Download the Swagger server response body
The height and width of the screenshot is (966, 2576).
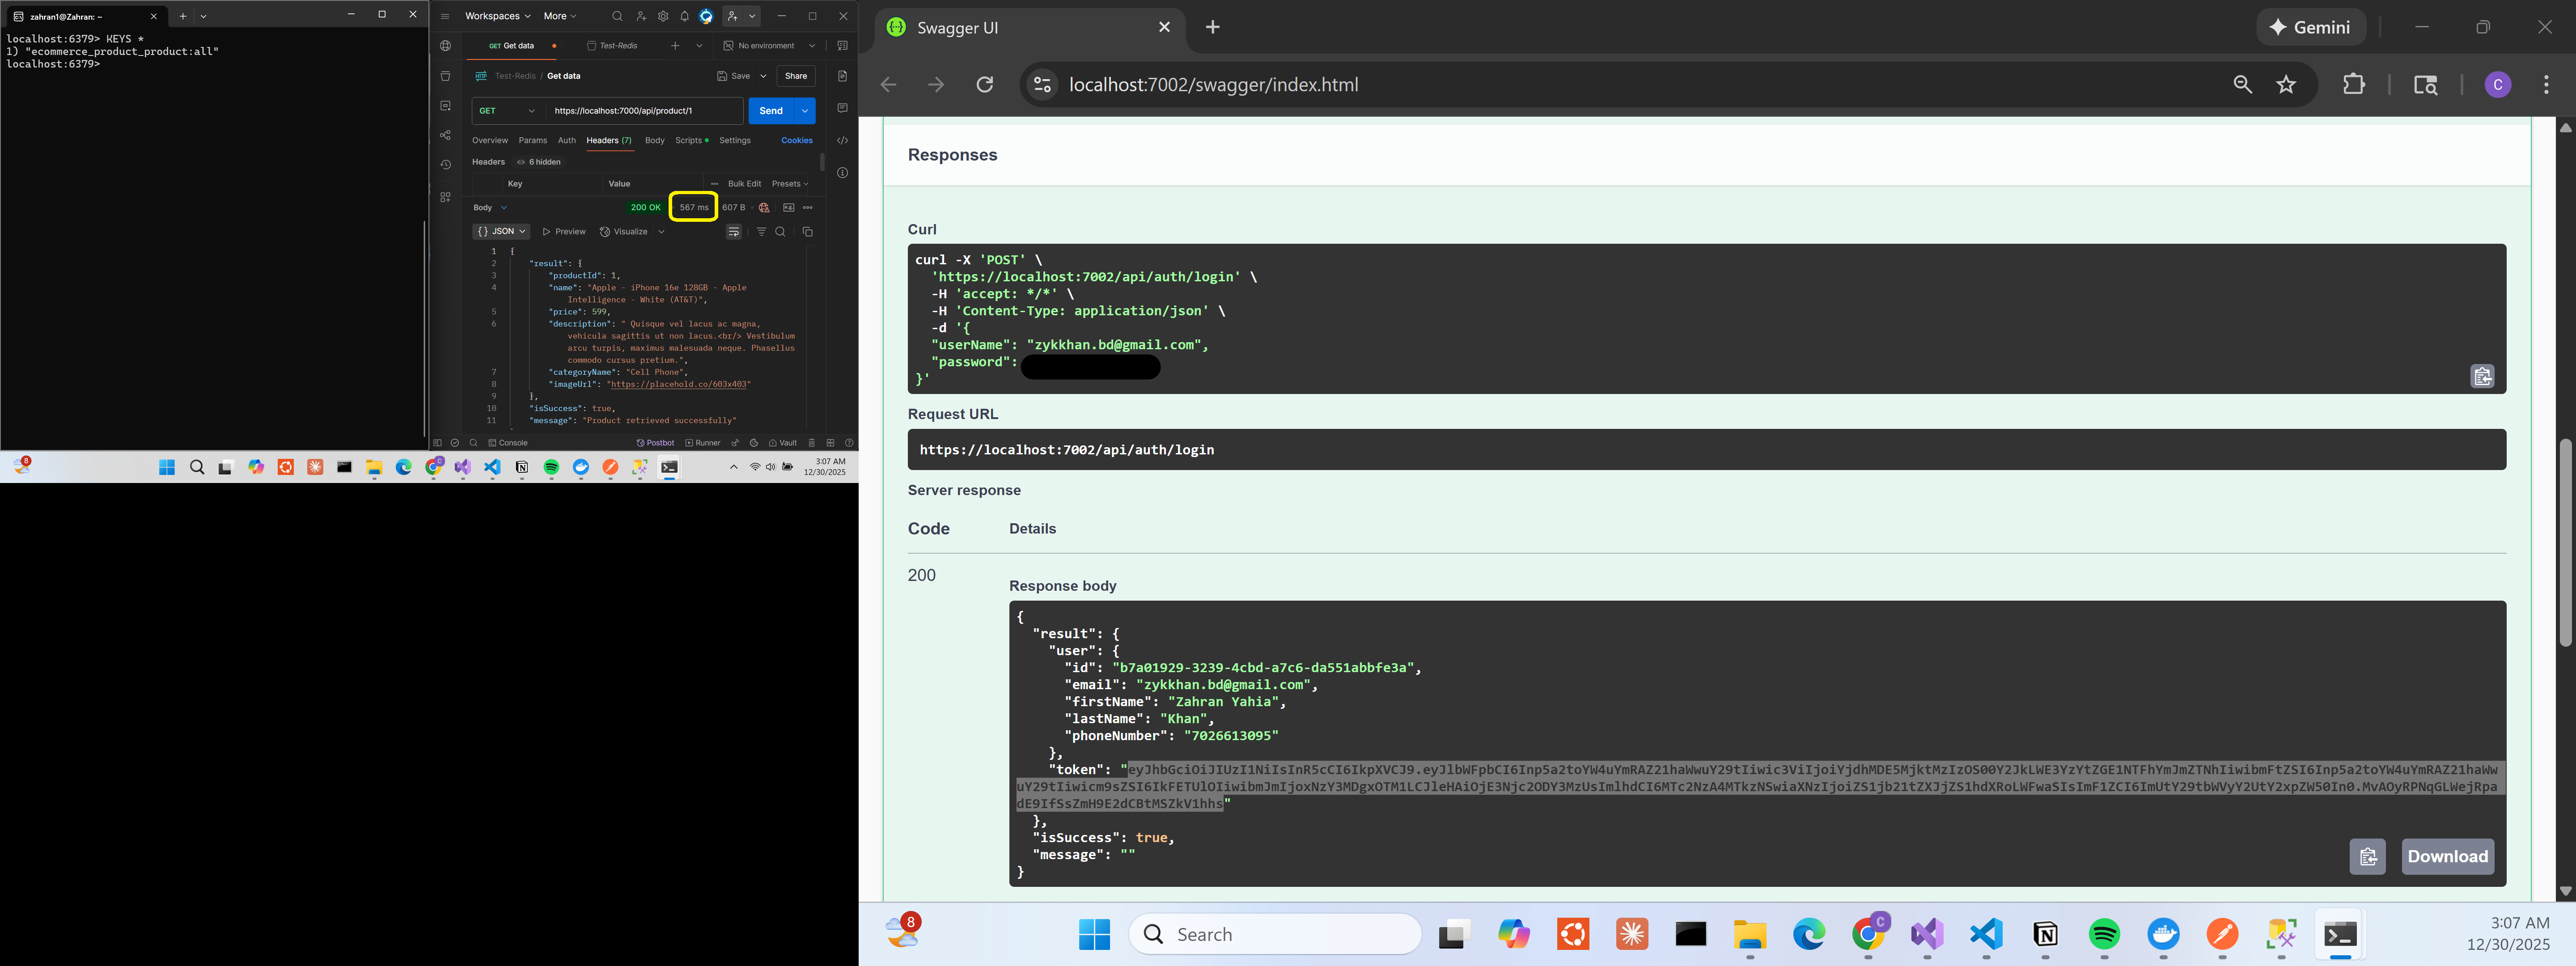pos(2447,857)
